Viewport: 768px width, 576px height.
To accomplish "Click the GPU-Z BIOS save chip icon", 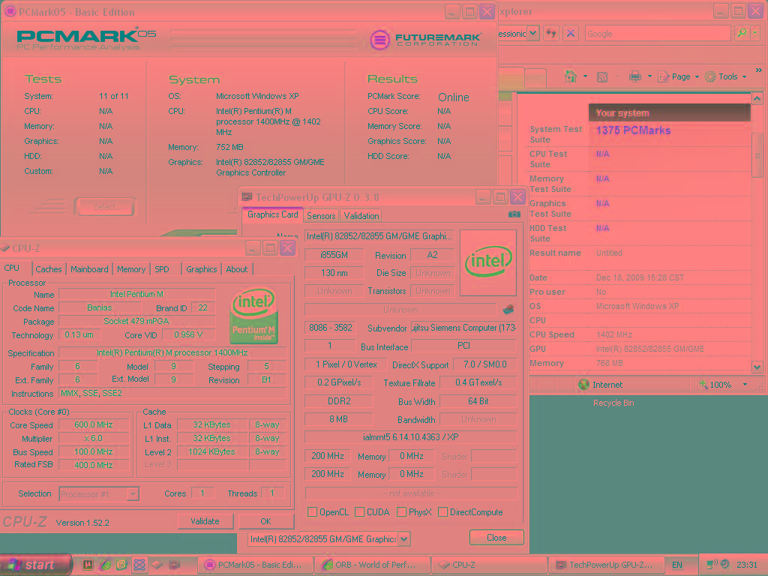I will (x=508, y=310).
